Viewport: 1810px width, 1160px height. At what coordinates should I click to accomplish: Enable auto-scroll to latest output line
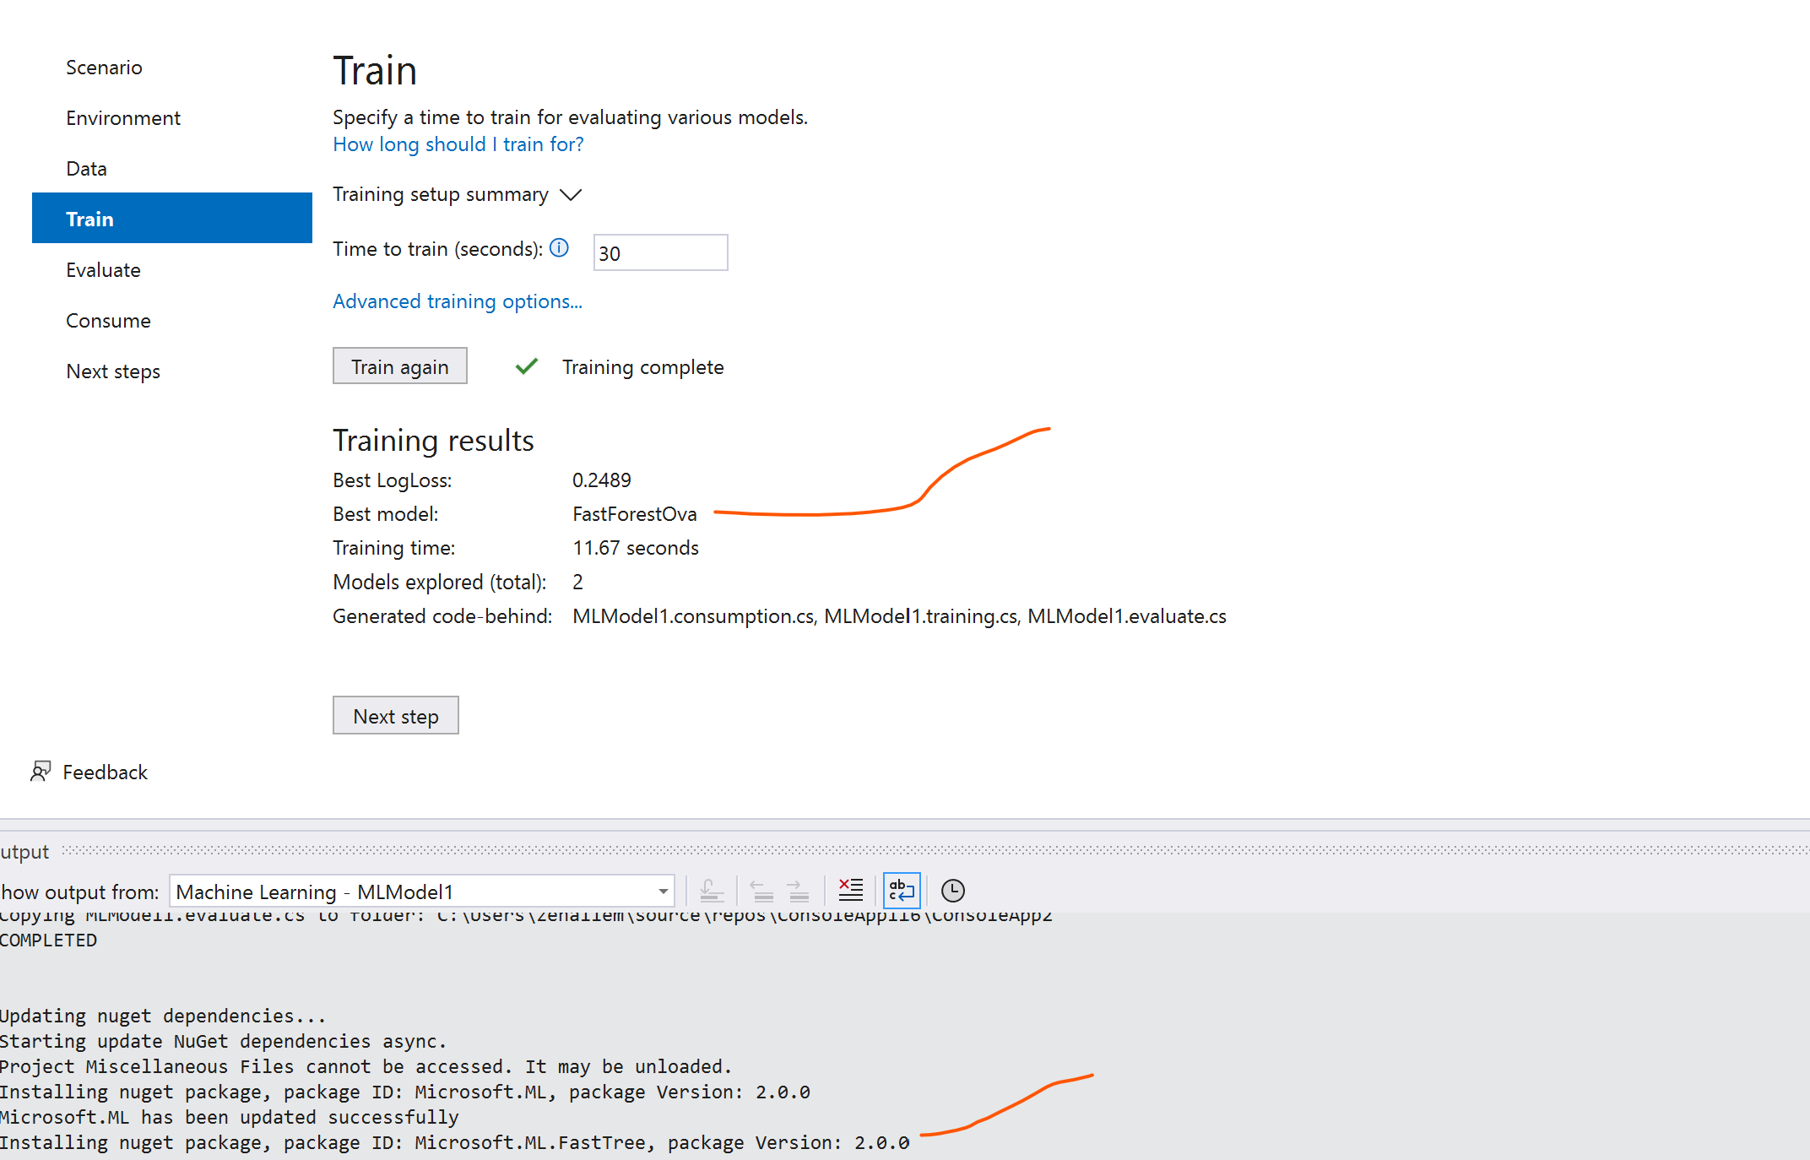712,890
